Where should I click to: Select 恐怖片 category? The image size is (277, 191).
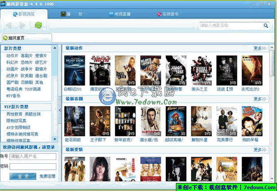(27, 62)
